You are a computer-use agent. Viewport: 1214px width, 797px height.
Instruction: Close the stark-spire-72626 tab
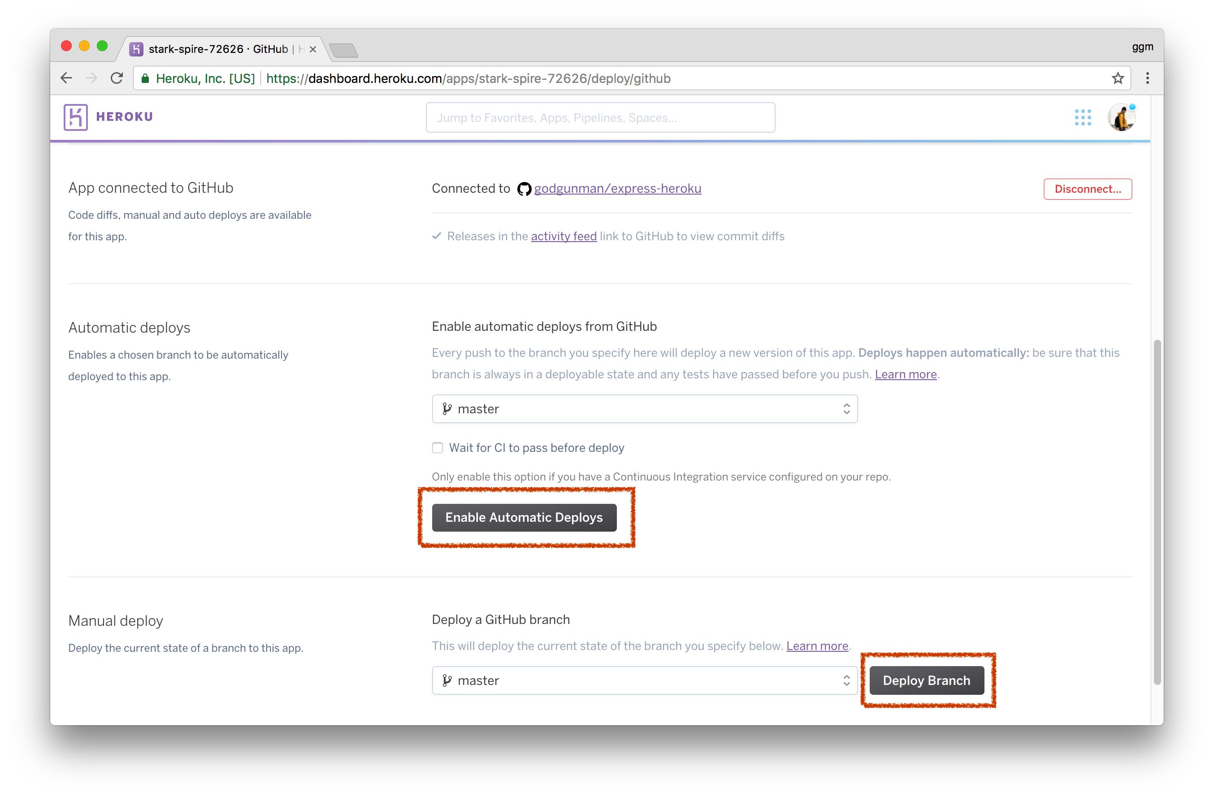click(312, 49)
